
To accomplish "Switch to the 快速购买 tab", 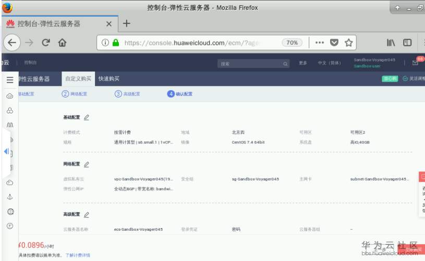I will (108, 79).
